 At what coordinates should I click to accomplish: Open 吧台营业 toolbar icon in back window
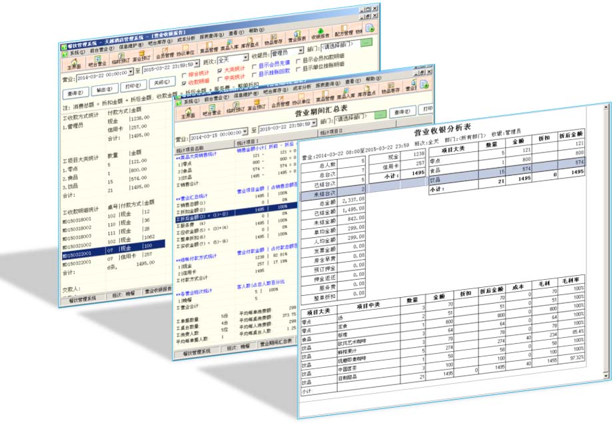[x=98, y=62]
